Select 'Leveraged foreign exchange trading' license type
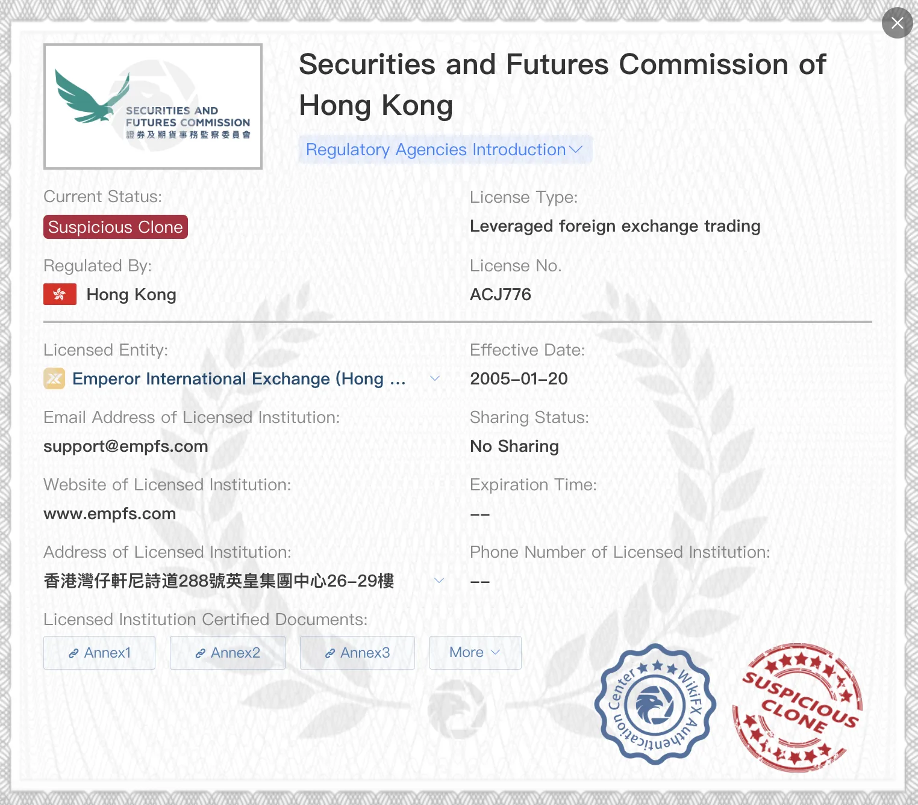918x805 pixels. pyautogui.click(x=615, y=226)
